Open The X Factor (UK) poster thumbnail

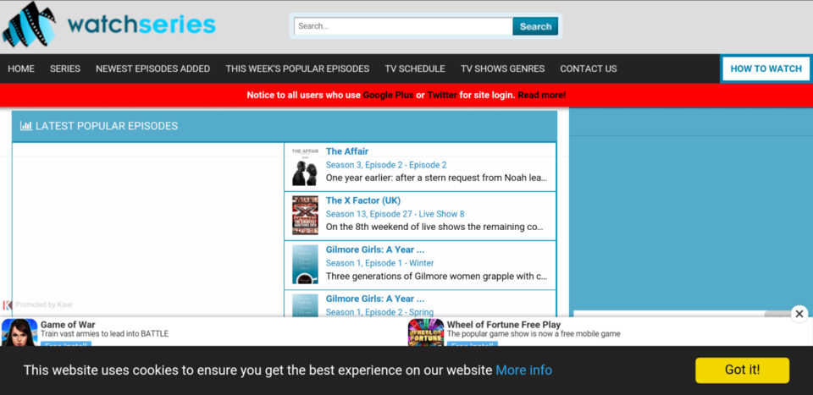305,216
